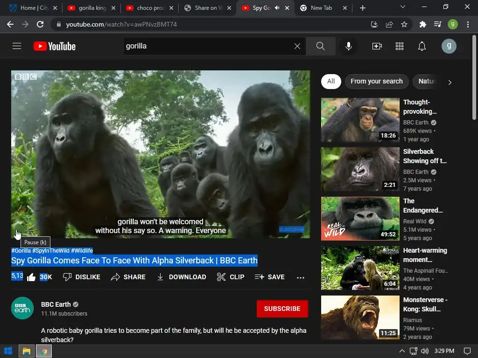Viewport: 478px width, 358px height.
Task: Open YouTube apps grid
Action: (400, 46)
